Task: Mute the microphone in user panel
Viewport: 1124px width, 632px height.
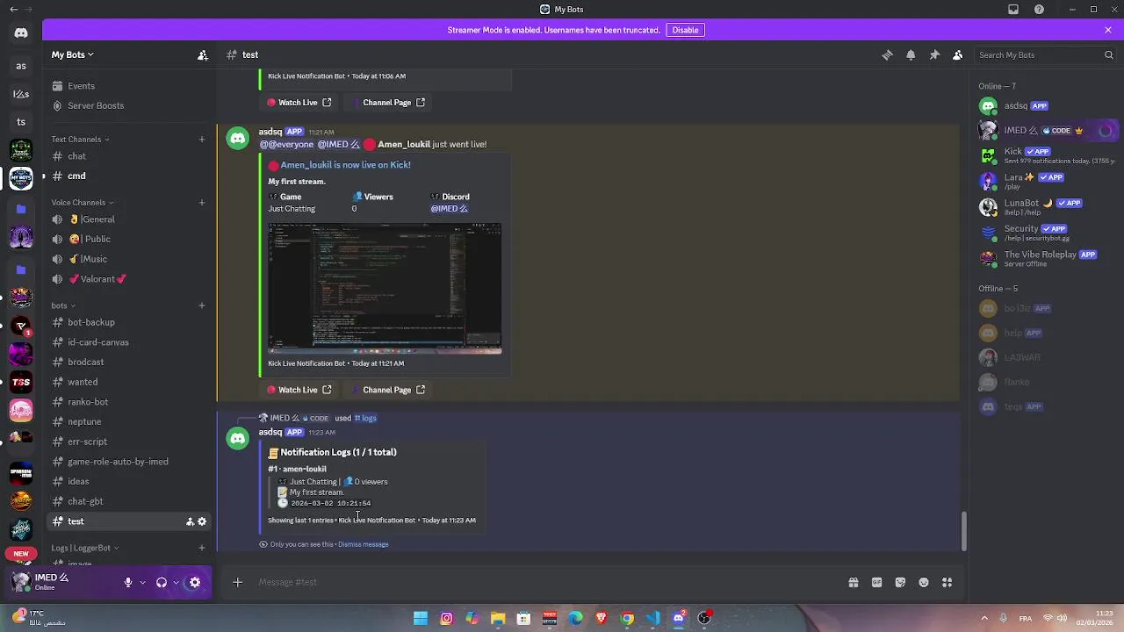Action: [x=127, y=582]
